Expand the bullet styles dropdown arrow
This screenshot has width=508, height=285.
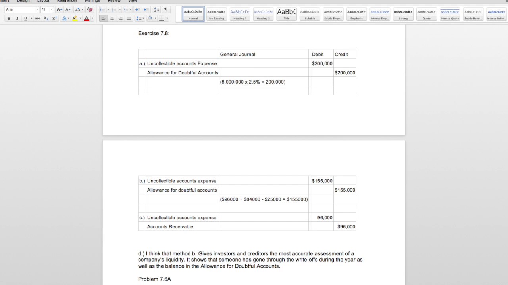(108, 9)
